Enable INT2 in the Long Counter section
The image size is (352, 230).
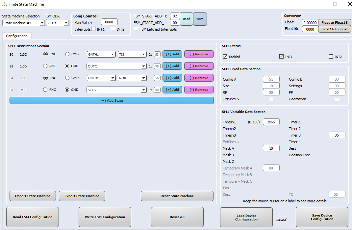[x=113, y=29]
